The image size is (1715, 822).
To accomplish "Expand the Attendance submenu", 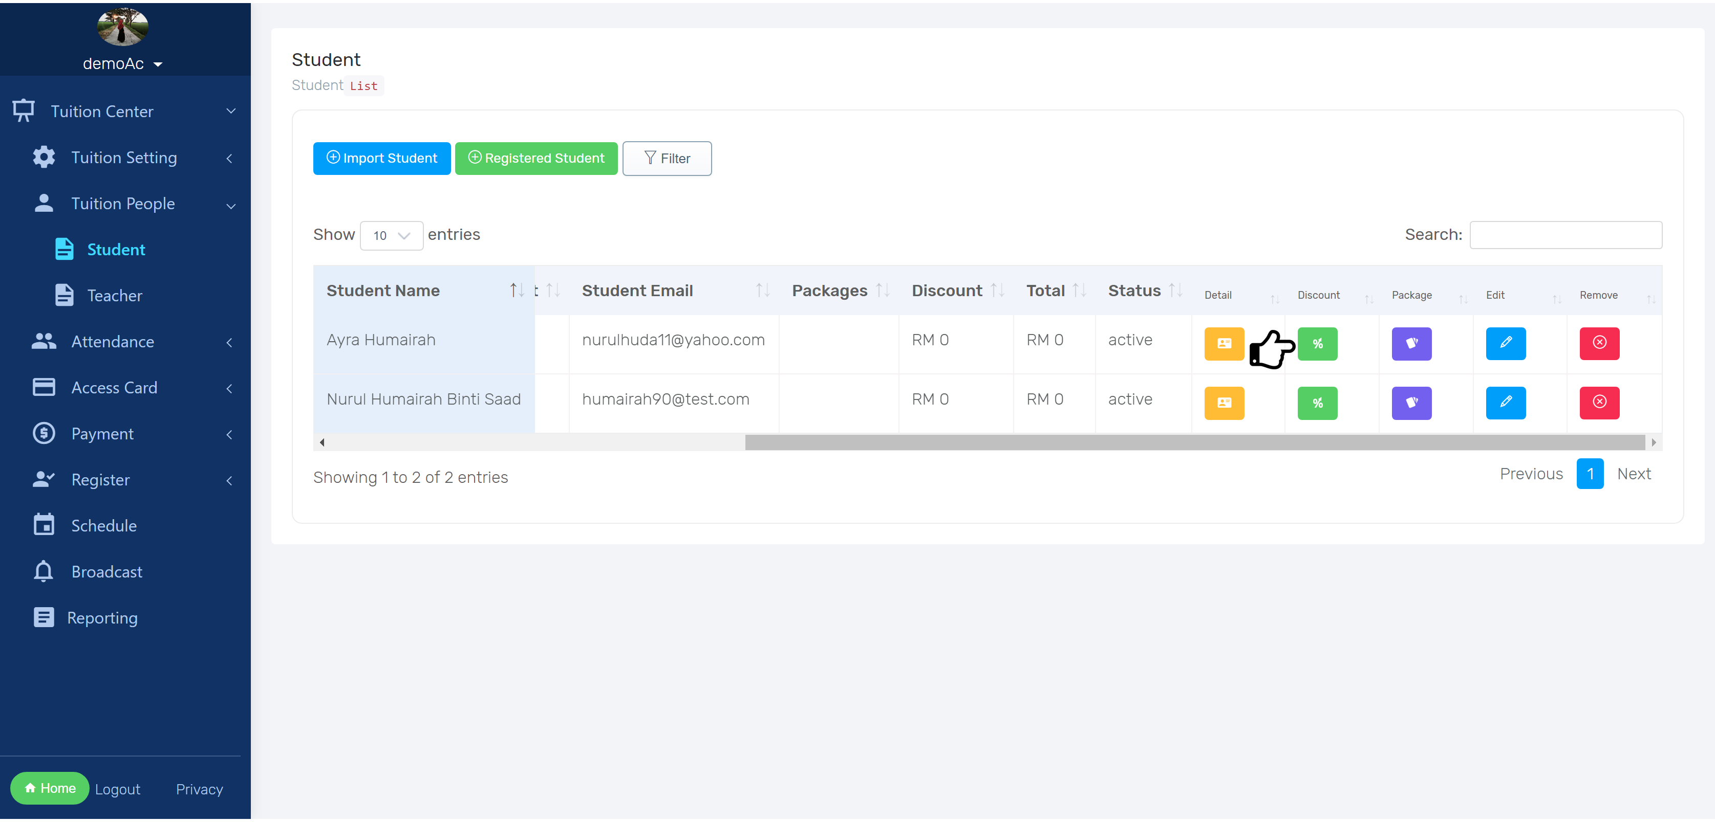I will click(x=230, y=342).
